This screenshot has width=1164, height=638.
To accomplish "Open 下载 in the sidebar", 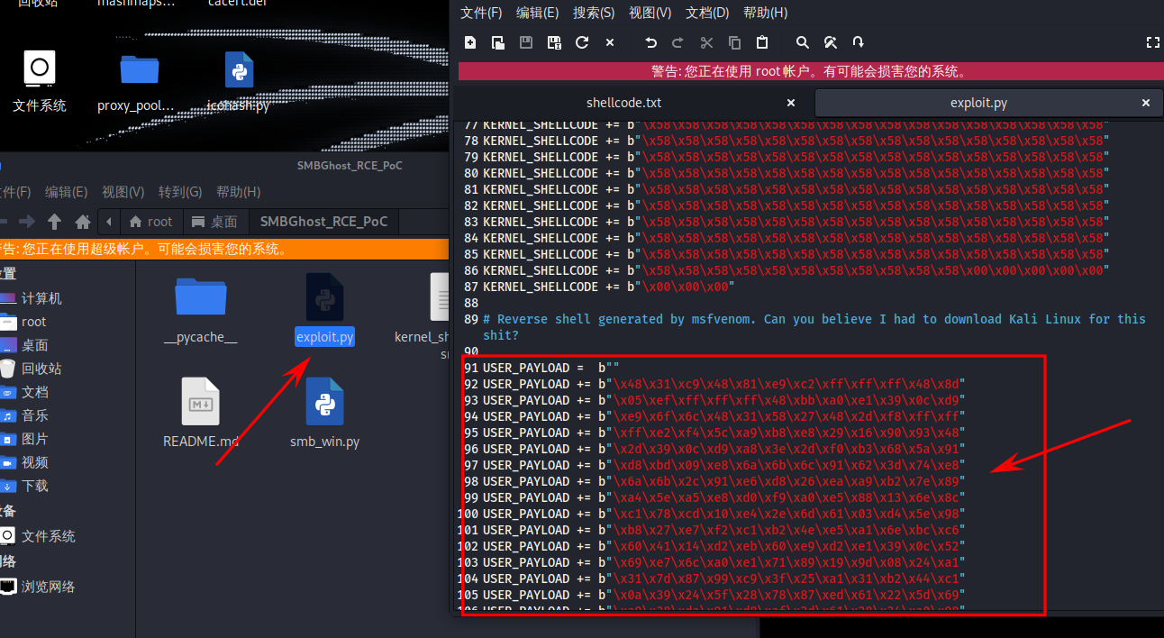I will pyautogui.click(x=34, y=486).
